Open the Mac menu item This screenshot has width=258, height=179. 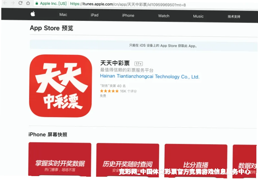click(x=63, y=15)
